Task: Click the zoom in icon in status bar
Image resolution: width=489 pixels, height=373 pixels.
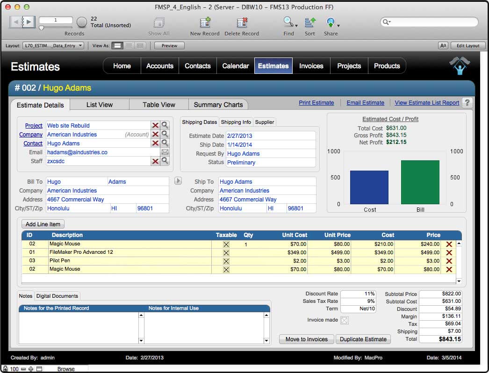Action: 31,369
